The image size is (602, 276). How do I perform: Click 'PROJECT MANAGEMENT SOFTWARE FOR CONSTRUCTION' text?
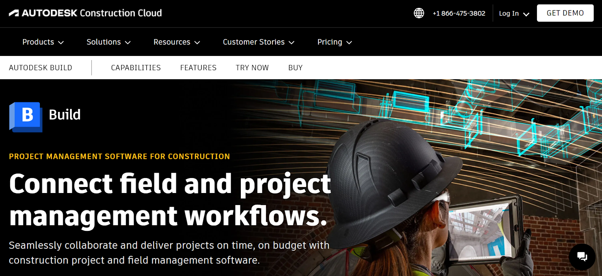click(119, 157)
